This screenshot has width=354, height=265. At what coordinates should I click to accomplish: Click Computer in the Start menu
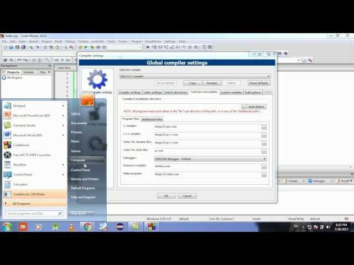click(87, 160)
